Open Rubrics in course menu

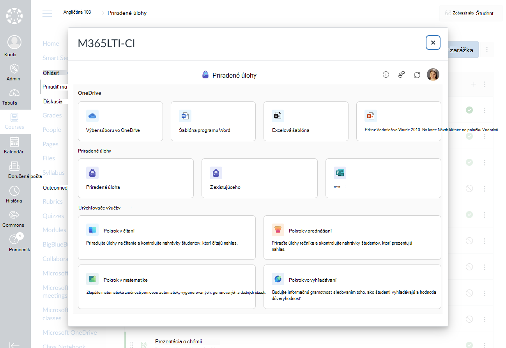click(x=53, y=202)
